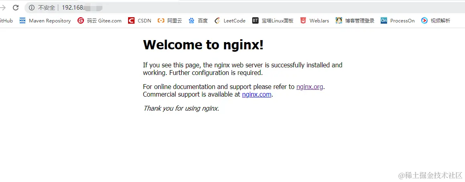Reload the page with the refresh icon
465x182 pixels.
16,8
